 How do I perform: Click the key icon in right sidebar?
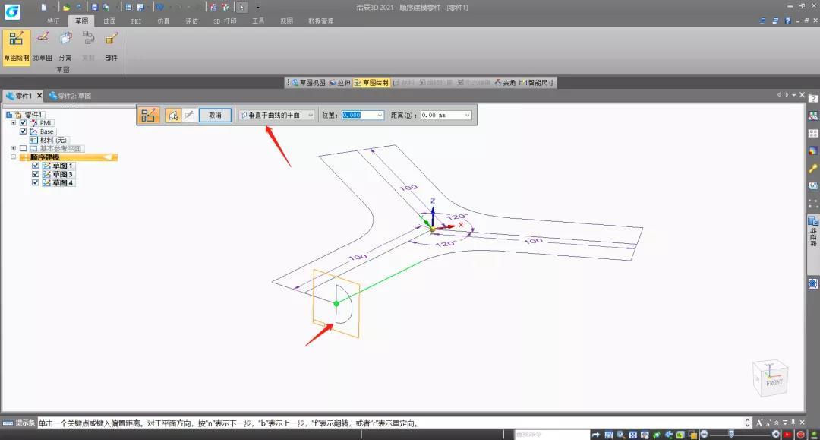(x=813, y=169)
